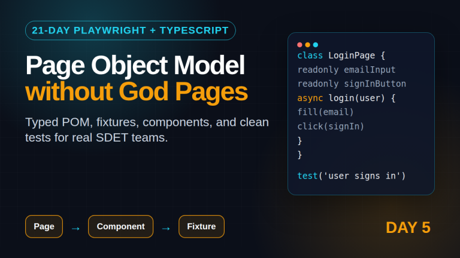Select the 'Component' pill
This screenshot has height=258, width=460.
click(120, 226)
